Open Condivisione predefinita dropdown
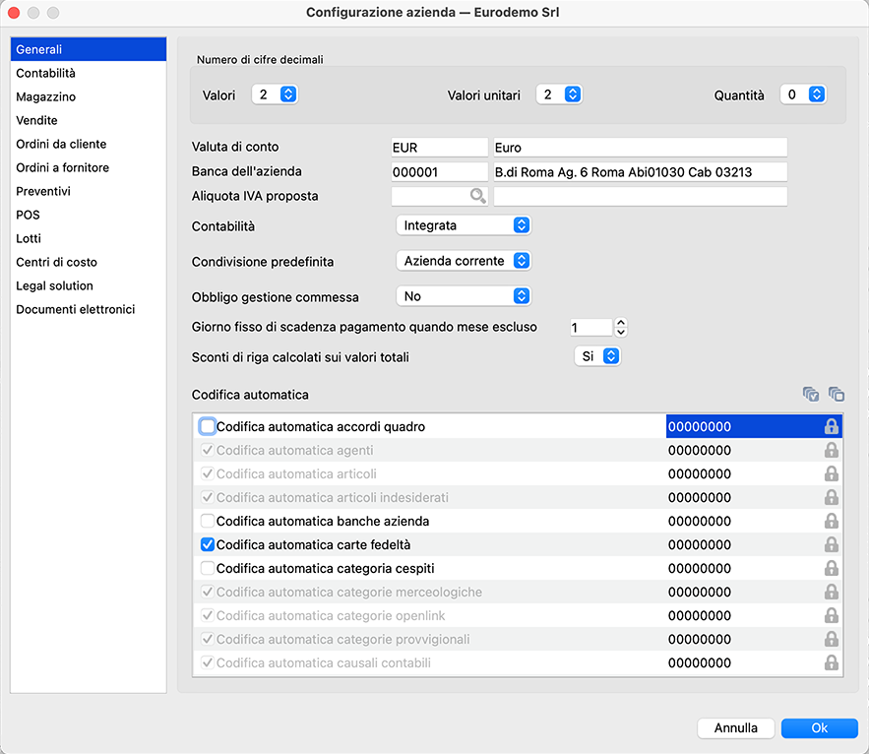The width and height of the screenshot is (869, 754). tap(463, 261)
